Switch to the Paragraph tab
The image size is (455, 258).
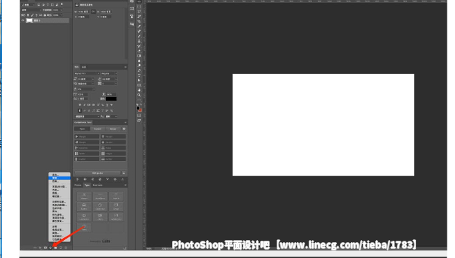[x=84, y=67]
